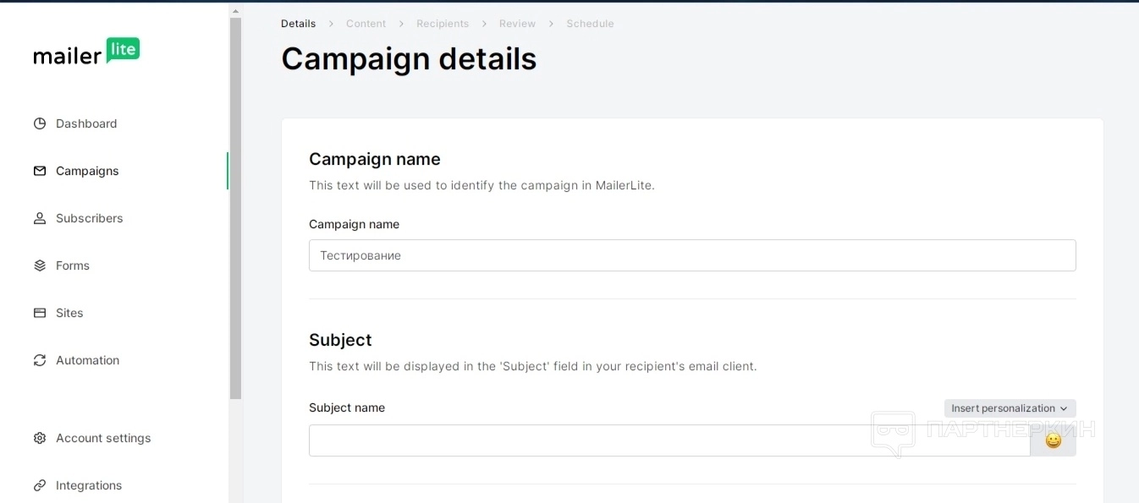This screenshot has height=503, width=1139.
Task: Jump to the Schedule step breadcrumb
Action: 590,24
